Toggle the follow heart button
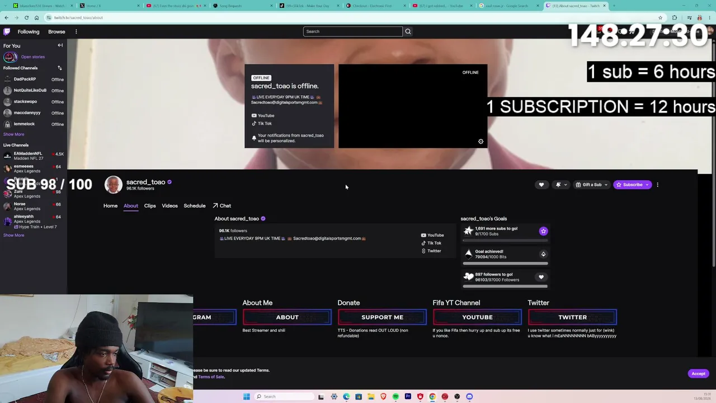 click(541, 185)
